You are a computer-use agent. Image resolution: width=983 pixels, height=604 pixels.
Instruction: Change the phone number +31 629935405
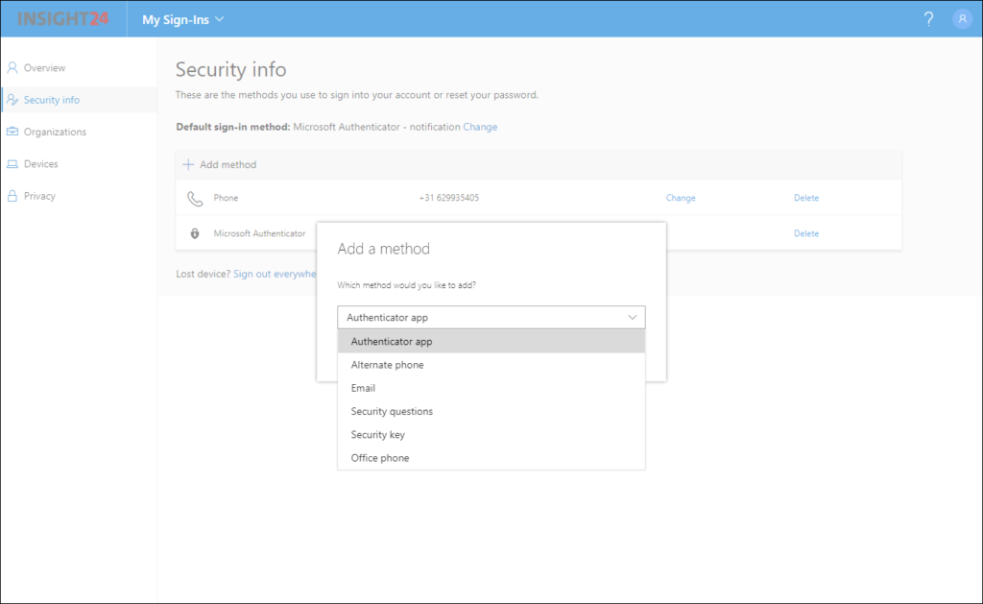click(x=681, y=198)
